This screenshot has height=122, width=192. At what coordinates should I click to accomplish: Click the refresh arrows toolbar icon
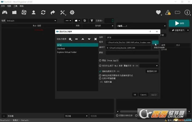coord(43,12)
